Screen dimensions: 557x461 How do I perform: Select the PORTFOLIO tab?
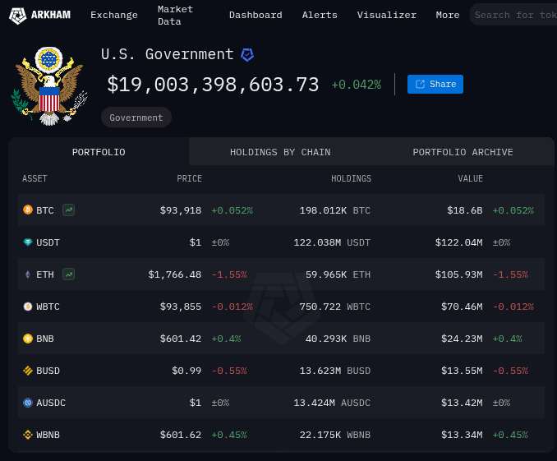(x=99, y=152)
